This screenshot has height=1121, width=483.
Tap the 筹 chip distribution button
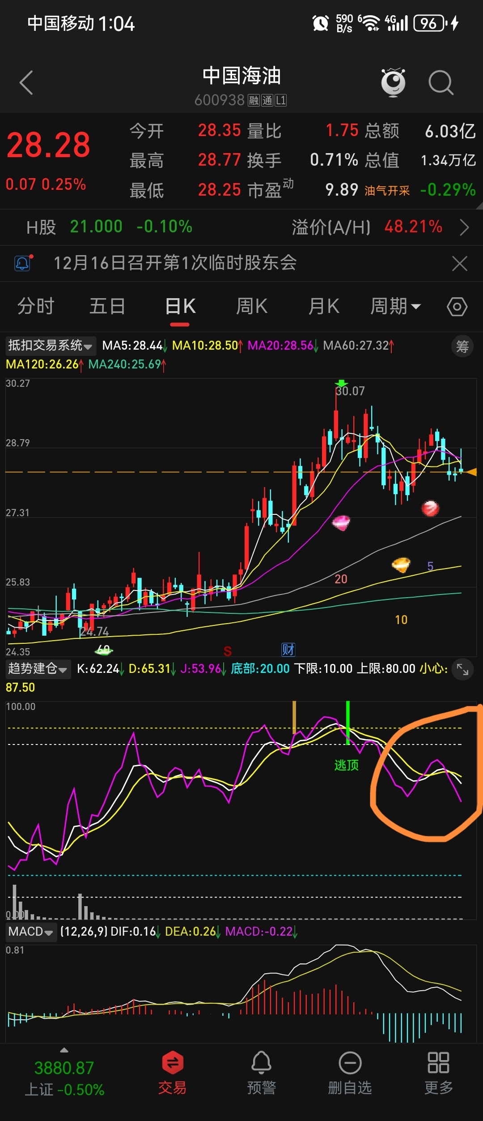pyautogui.click(x=462, y=347)
